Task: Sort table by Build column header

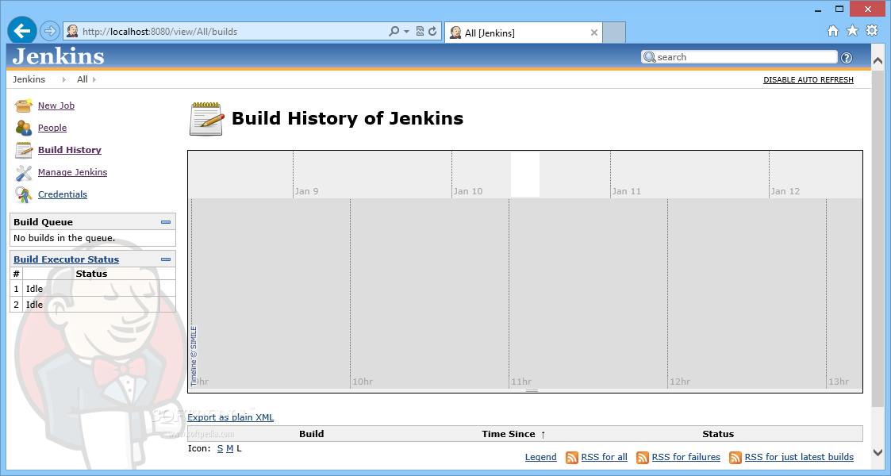Action: (x=311, y=434)
